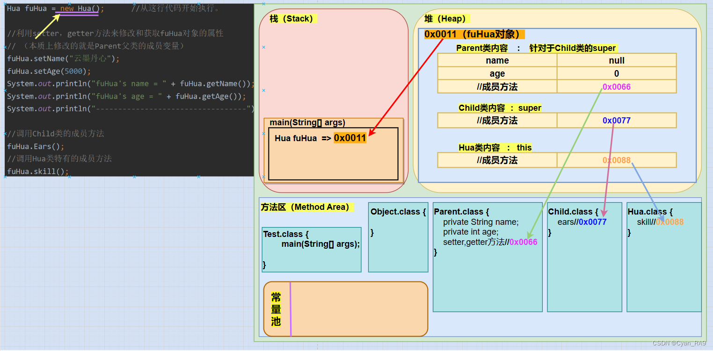
Task: Select the //成员方法 cell under Hua类内容
Action: [x=497, y=160]
